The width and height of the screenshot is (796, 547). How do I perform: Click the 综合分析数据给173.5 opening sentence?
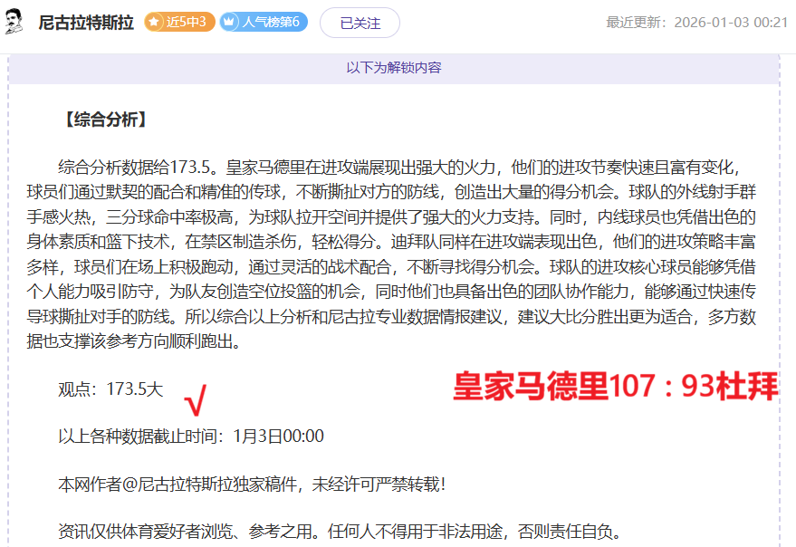point(138,168)
